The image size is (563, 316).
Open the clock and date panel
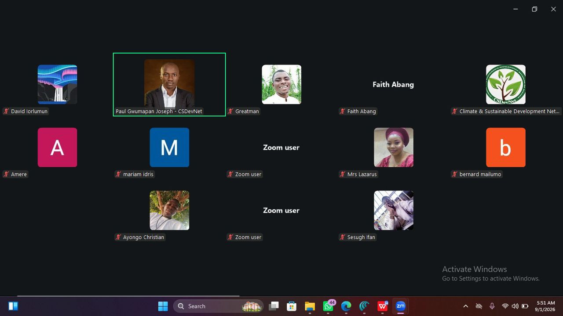(545, 306)
